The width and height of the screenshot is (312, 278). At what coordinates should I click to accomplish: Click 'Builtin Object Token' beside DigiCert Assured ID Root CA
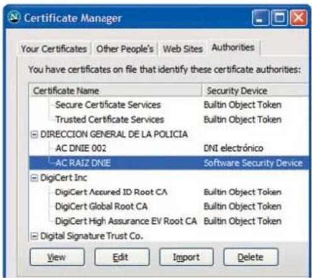coord(243,192)
